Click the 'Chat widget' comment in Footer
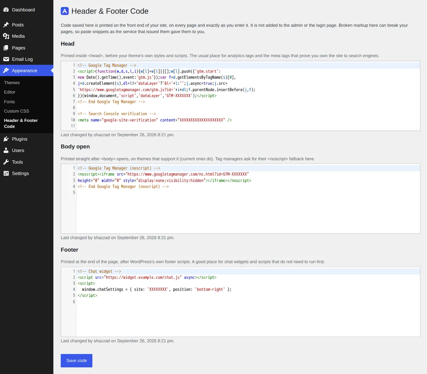 (x=99, y=271)
